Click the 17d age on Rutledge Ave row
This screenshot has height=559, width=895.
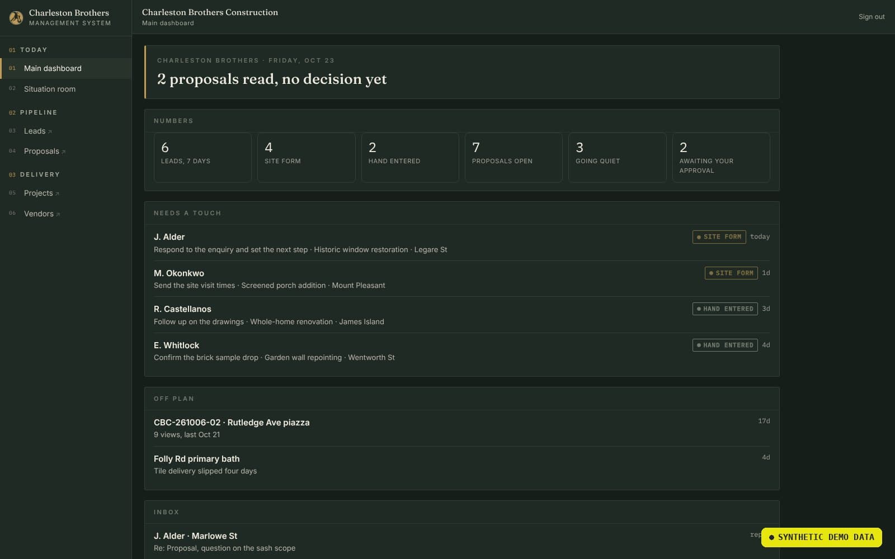(764, 421)
